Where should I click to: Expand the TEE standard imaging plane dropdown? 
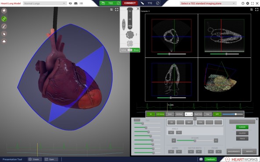point(208,4)
